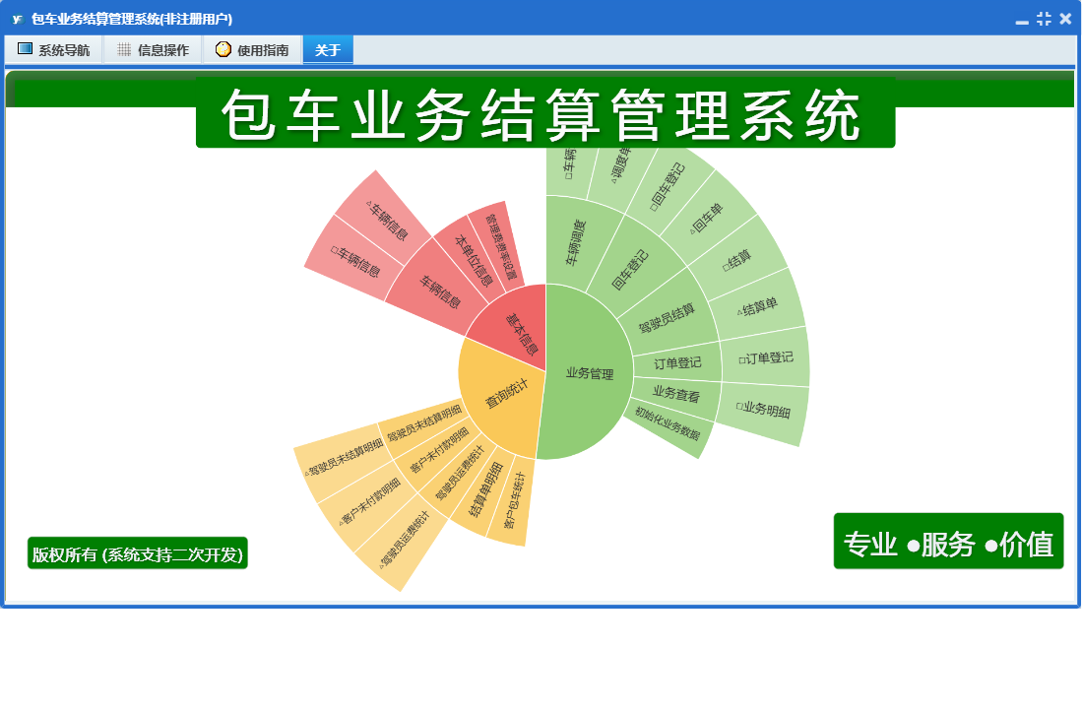Restore the window size via title bar icon

tap(1044, 19)
